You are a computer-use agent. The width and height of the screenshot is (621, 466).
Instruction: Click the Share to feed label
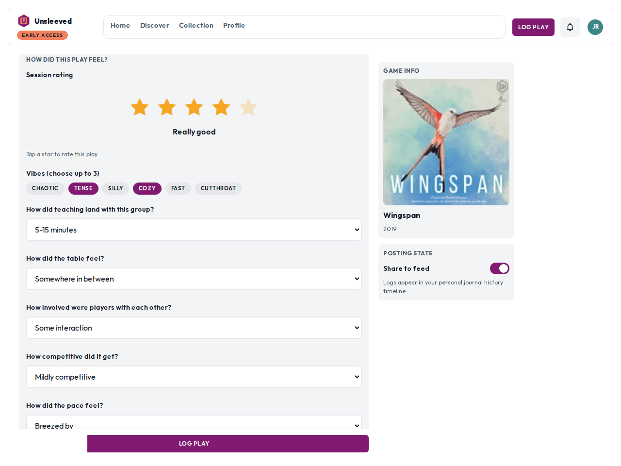406,268
